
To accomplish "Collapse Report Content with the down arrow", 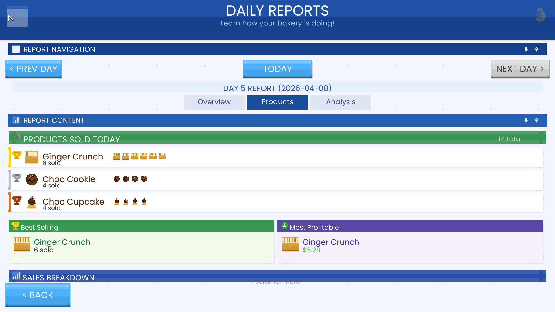I will 526,120.
